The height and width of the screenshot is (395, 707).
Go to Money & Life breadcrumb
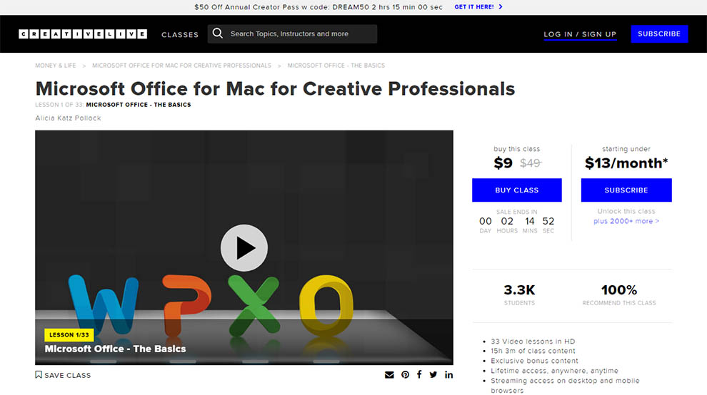[56, 66]
